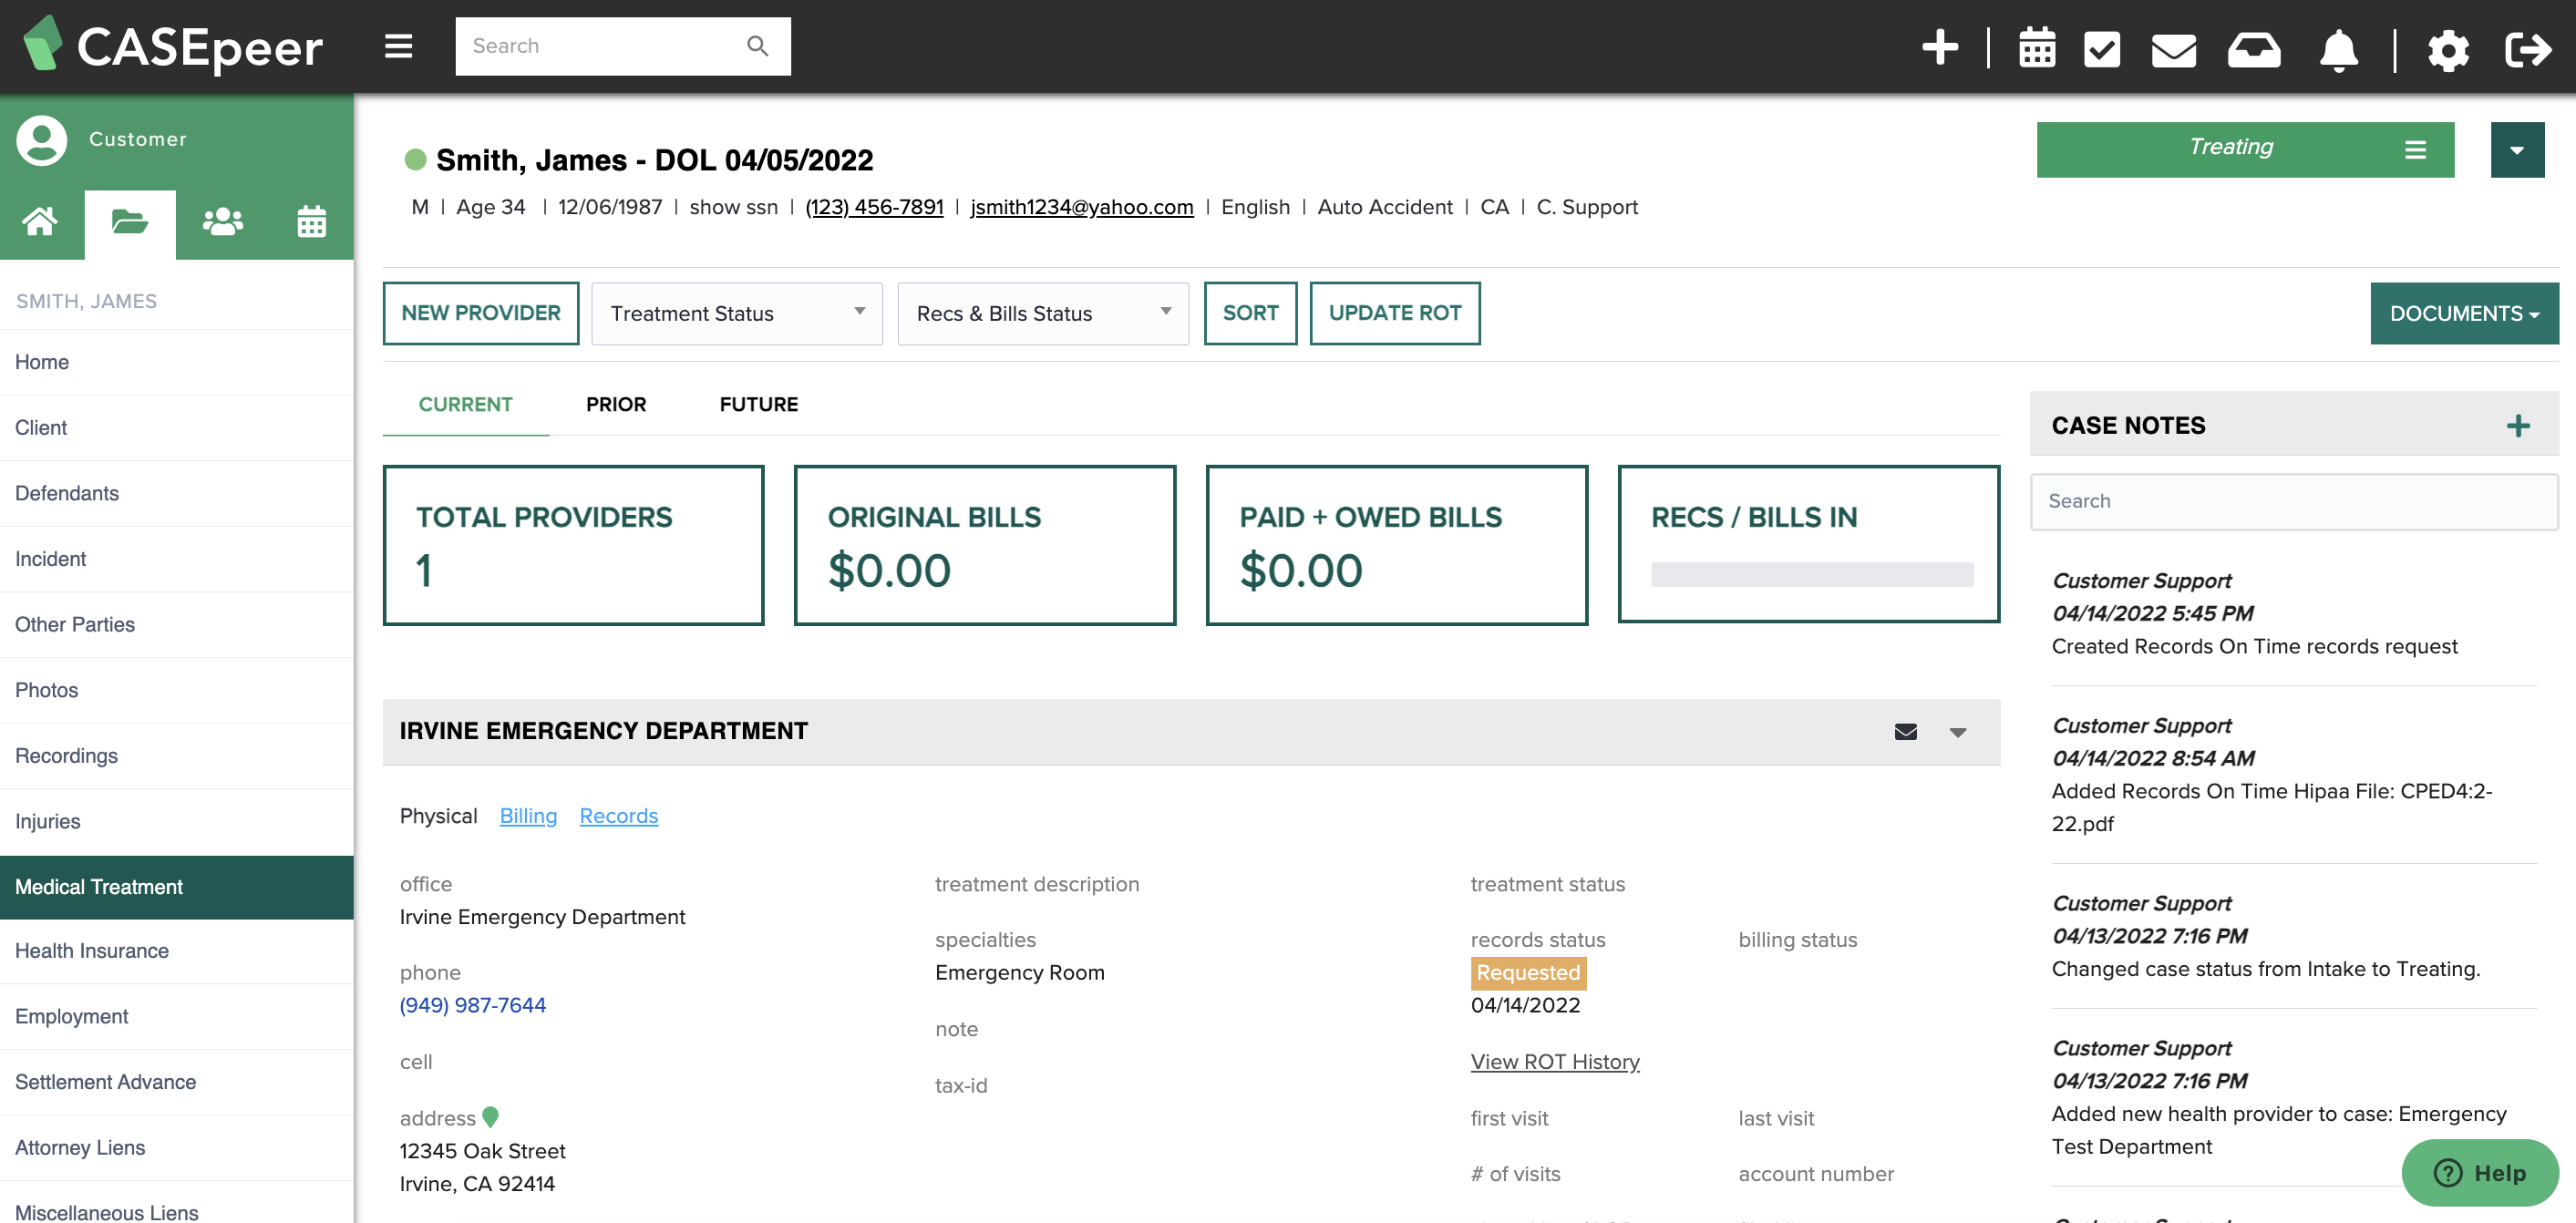Image resolution: width=2576 pixels, height=1223 pixels.
Task: Click the Requested records status badge
Action: (x=1528, y=973)
